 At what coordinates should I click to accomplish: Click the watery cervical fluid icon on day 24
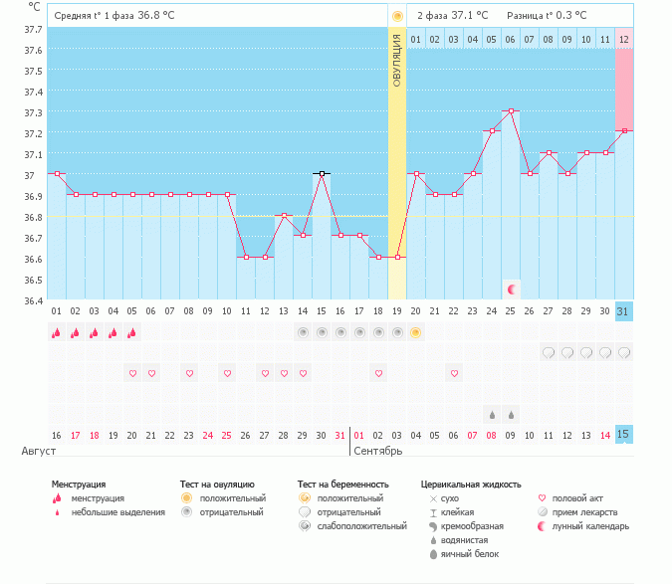[x=492, y=414]
